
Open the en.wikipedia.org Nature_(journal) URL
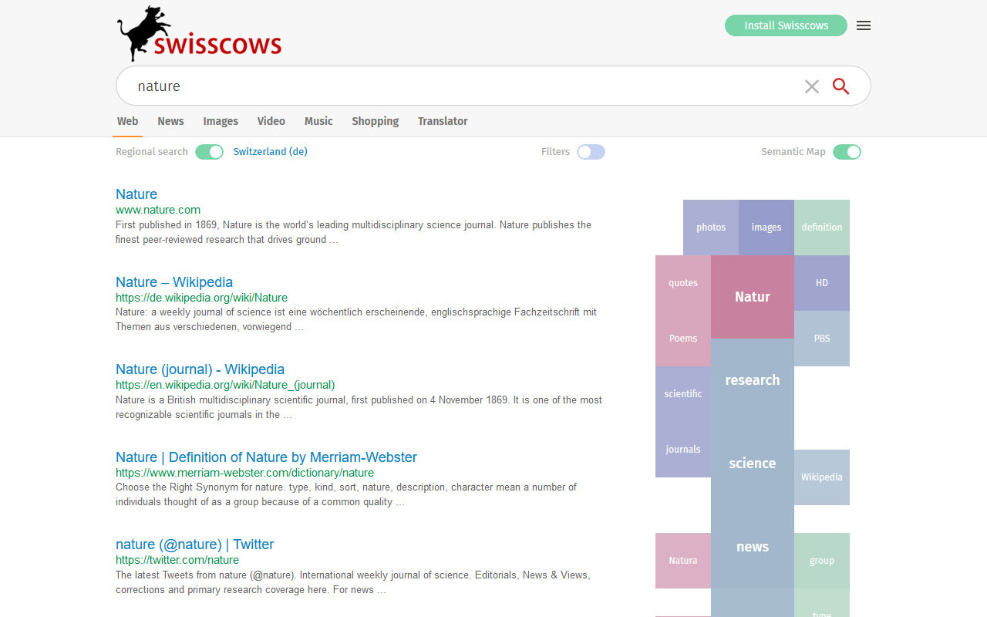point(225,385)
